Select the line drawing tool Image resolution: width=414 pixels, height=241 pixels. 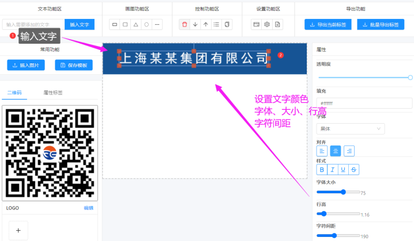[x=157, y=25]
